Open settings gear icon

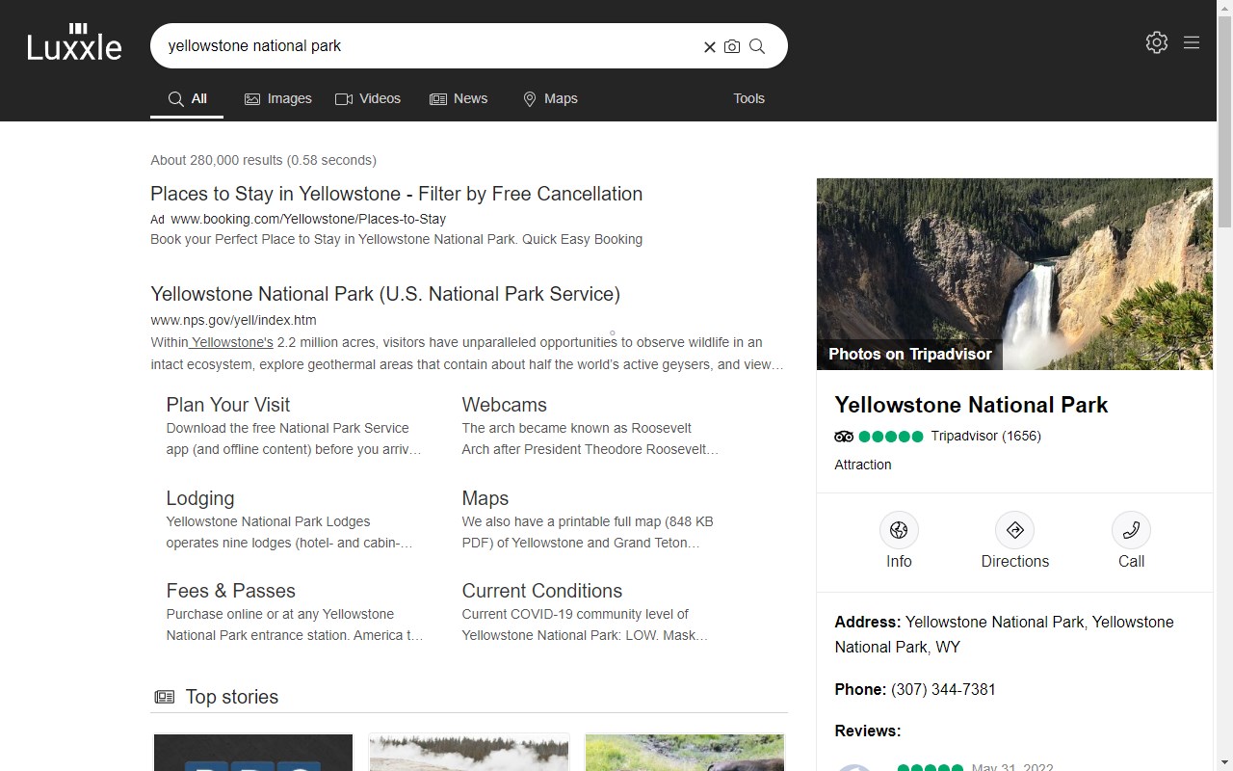[1157, 42]
